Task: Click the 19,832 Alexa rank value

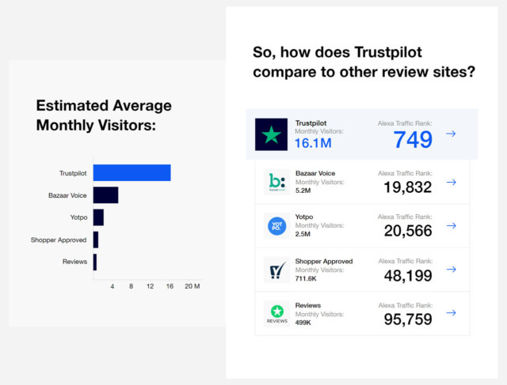Action: click(x=408, y=187)
